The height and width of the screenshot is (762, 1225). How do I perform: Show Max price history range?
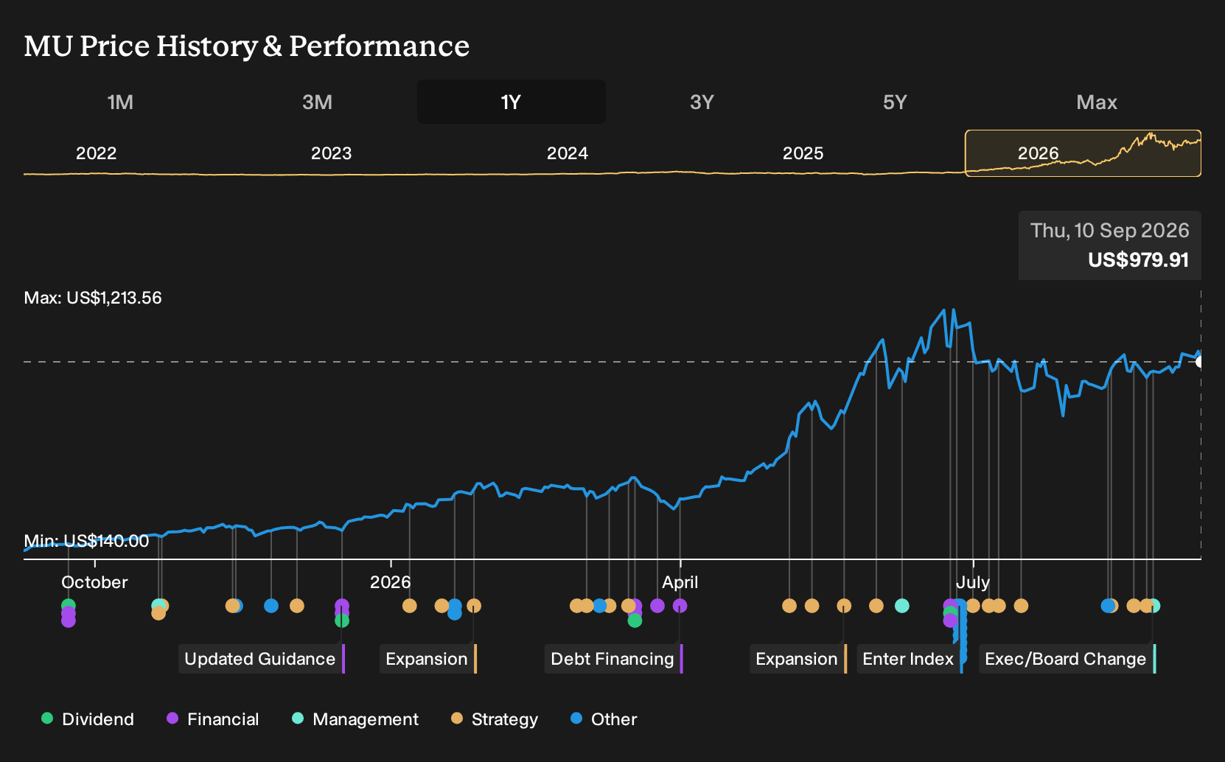(1097, 102)
